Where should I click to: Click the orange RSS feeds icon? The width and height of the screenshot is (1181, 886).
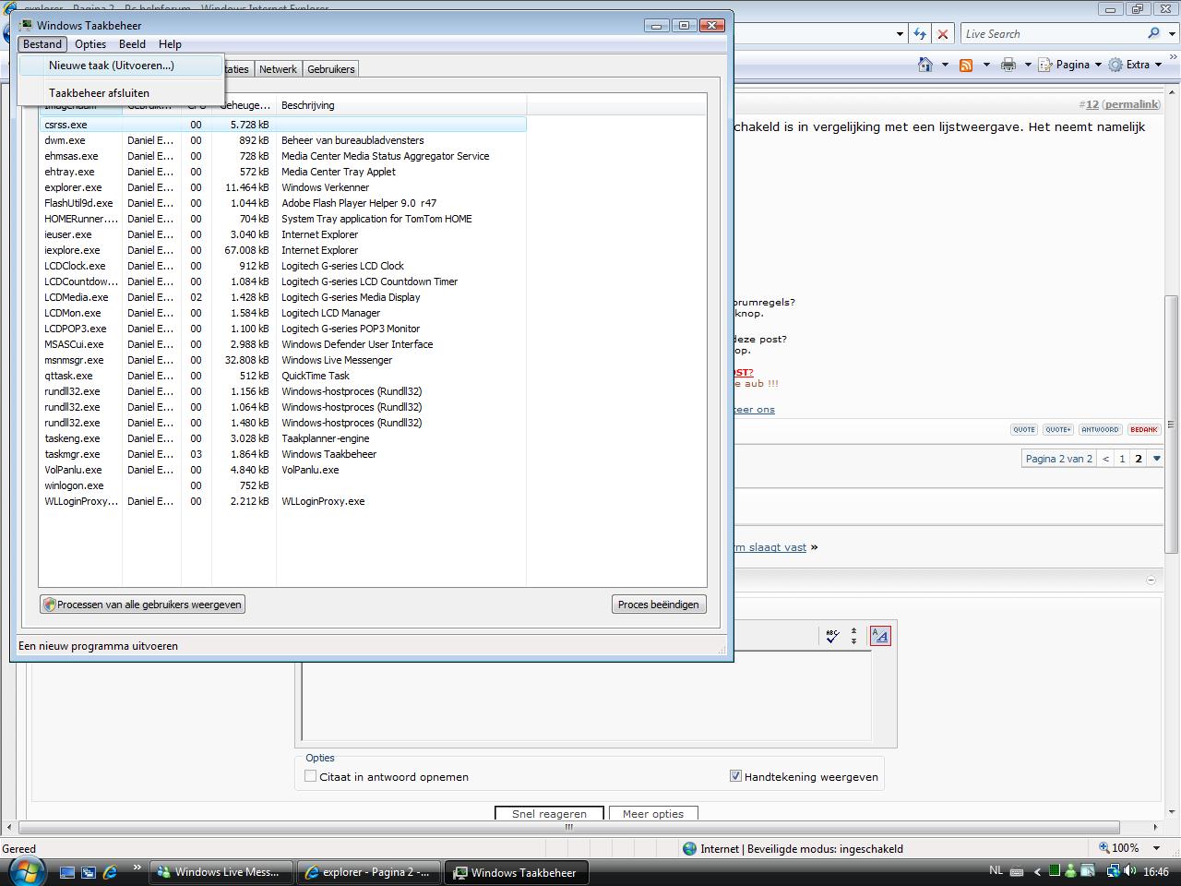click(966, 65)
